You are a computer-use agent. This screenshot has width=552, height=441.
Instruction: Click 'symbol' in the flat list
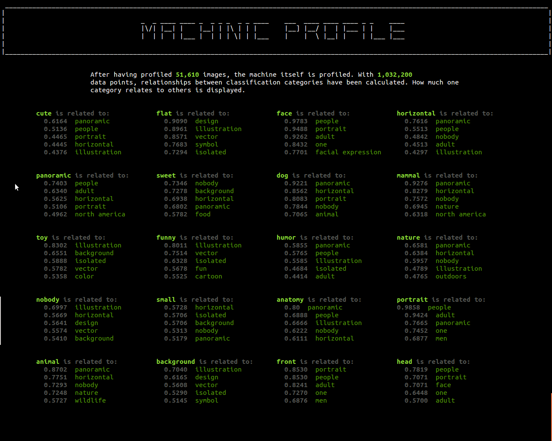point(207,144)
